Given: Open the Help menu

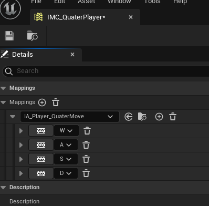Looking at the screenshot, I should click(x=180, y=2).
